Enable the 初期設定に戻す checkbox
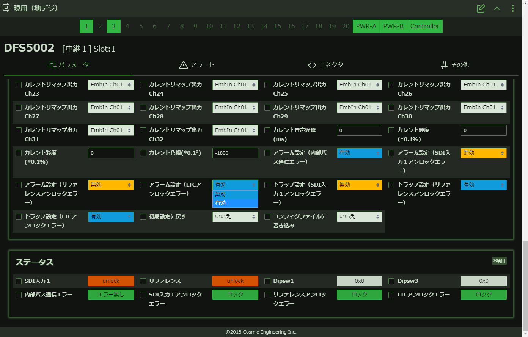 (143, 217)
